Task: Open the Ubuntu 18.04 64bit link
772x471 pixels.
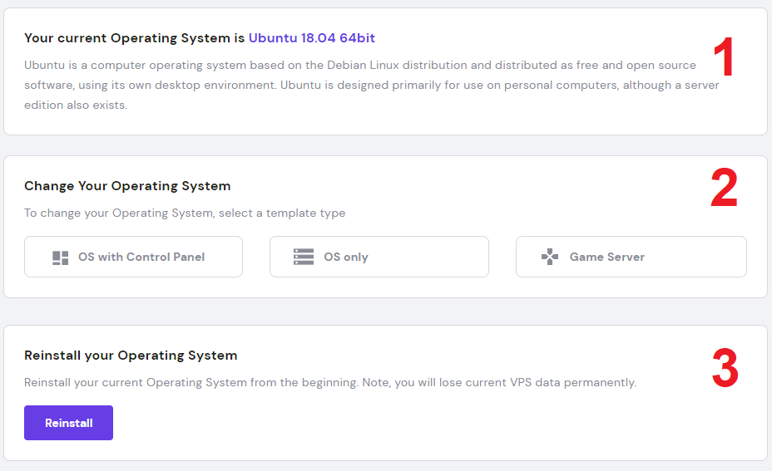Action: coord(312,38)
